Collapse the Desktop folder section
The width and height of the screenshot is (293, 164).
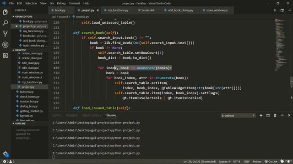point(20,50)
